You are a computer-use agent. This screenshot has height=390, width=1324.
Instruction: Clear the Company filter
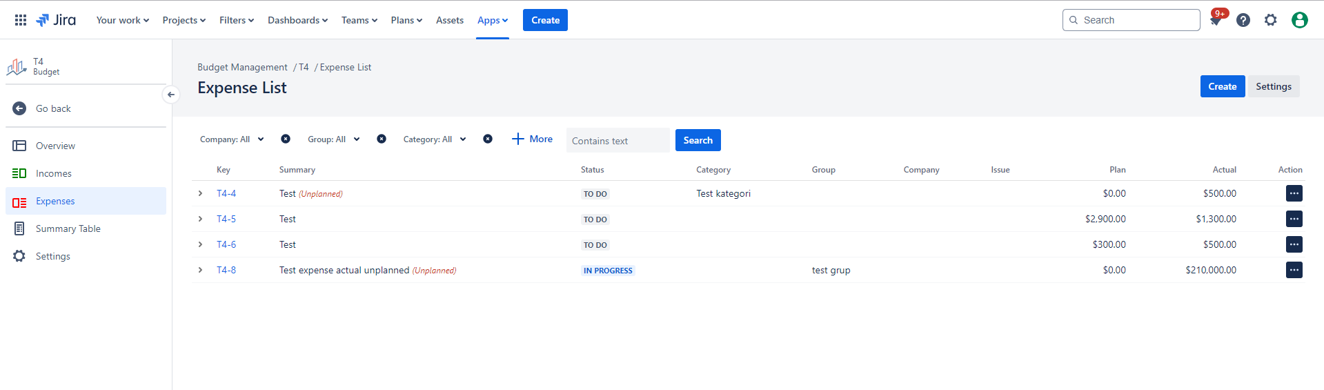(286, 139)
